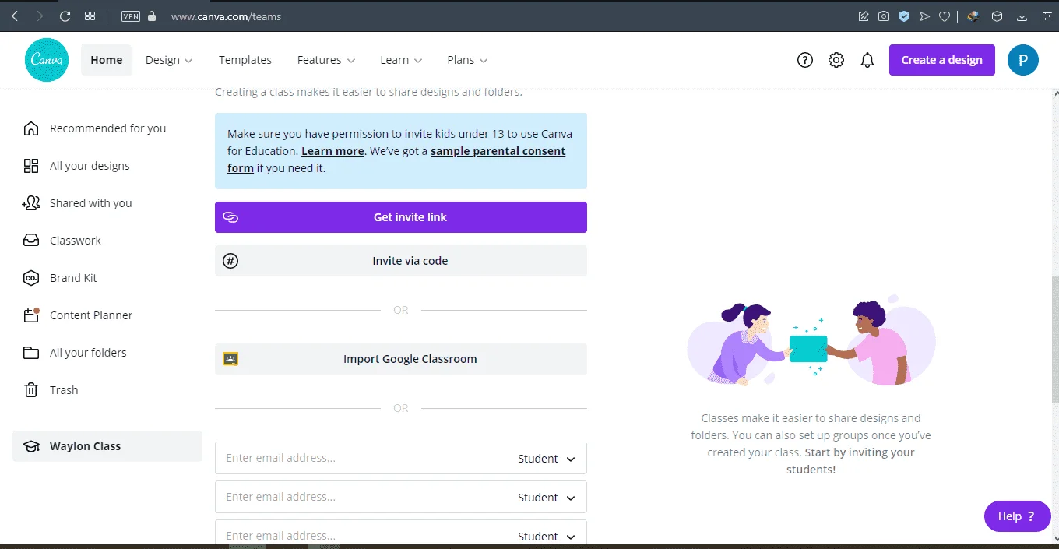
Task: Click the browser snapshot camera icon
Action: [x=884, y=16]
